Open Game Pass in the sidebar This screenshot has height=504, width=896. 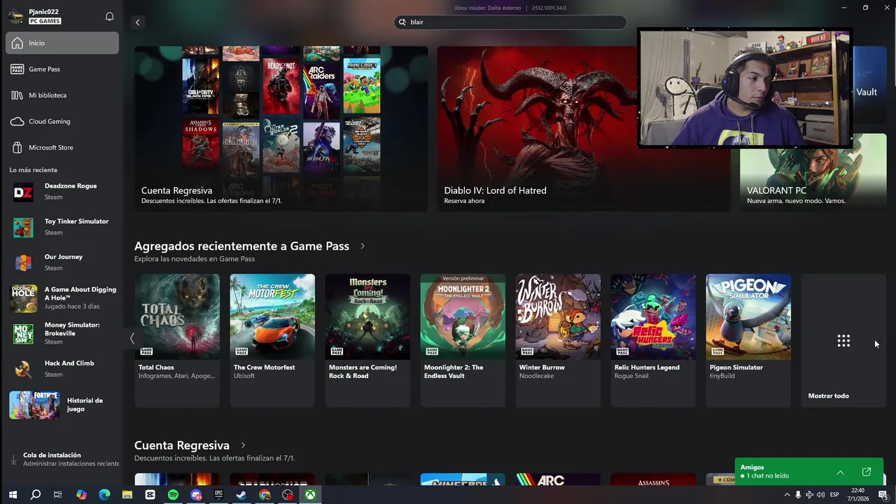point(62,69)
